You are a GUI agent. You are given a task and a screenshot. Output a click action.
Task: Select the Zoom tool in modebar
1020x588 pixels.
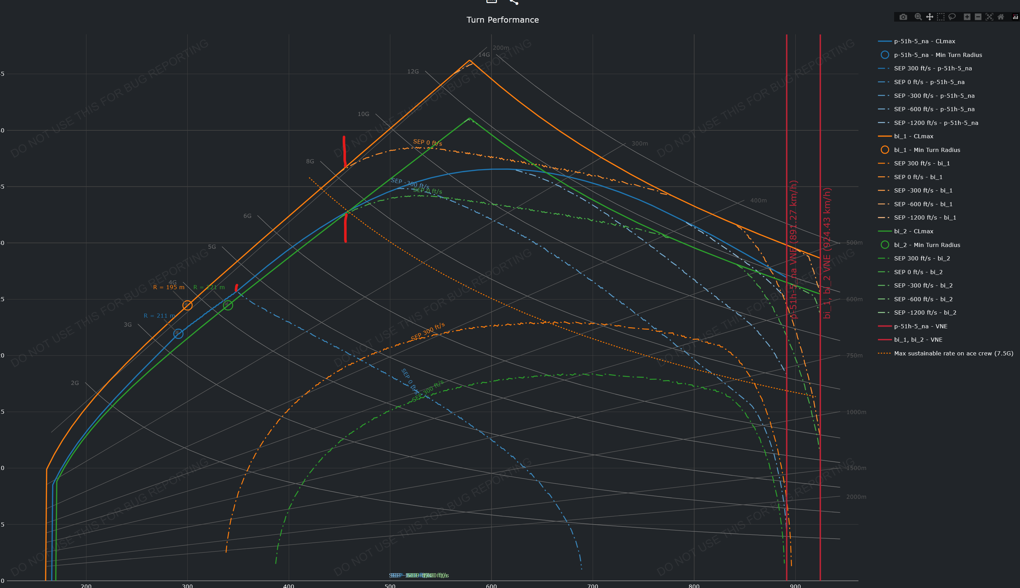coord(918,17)
